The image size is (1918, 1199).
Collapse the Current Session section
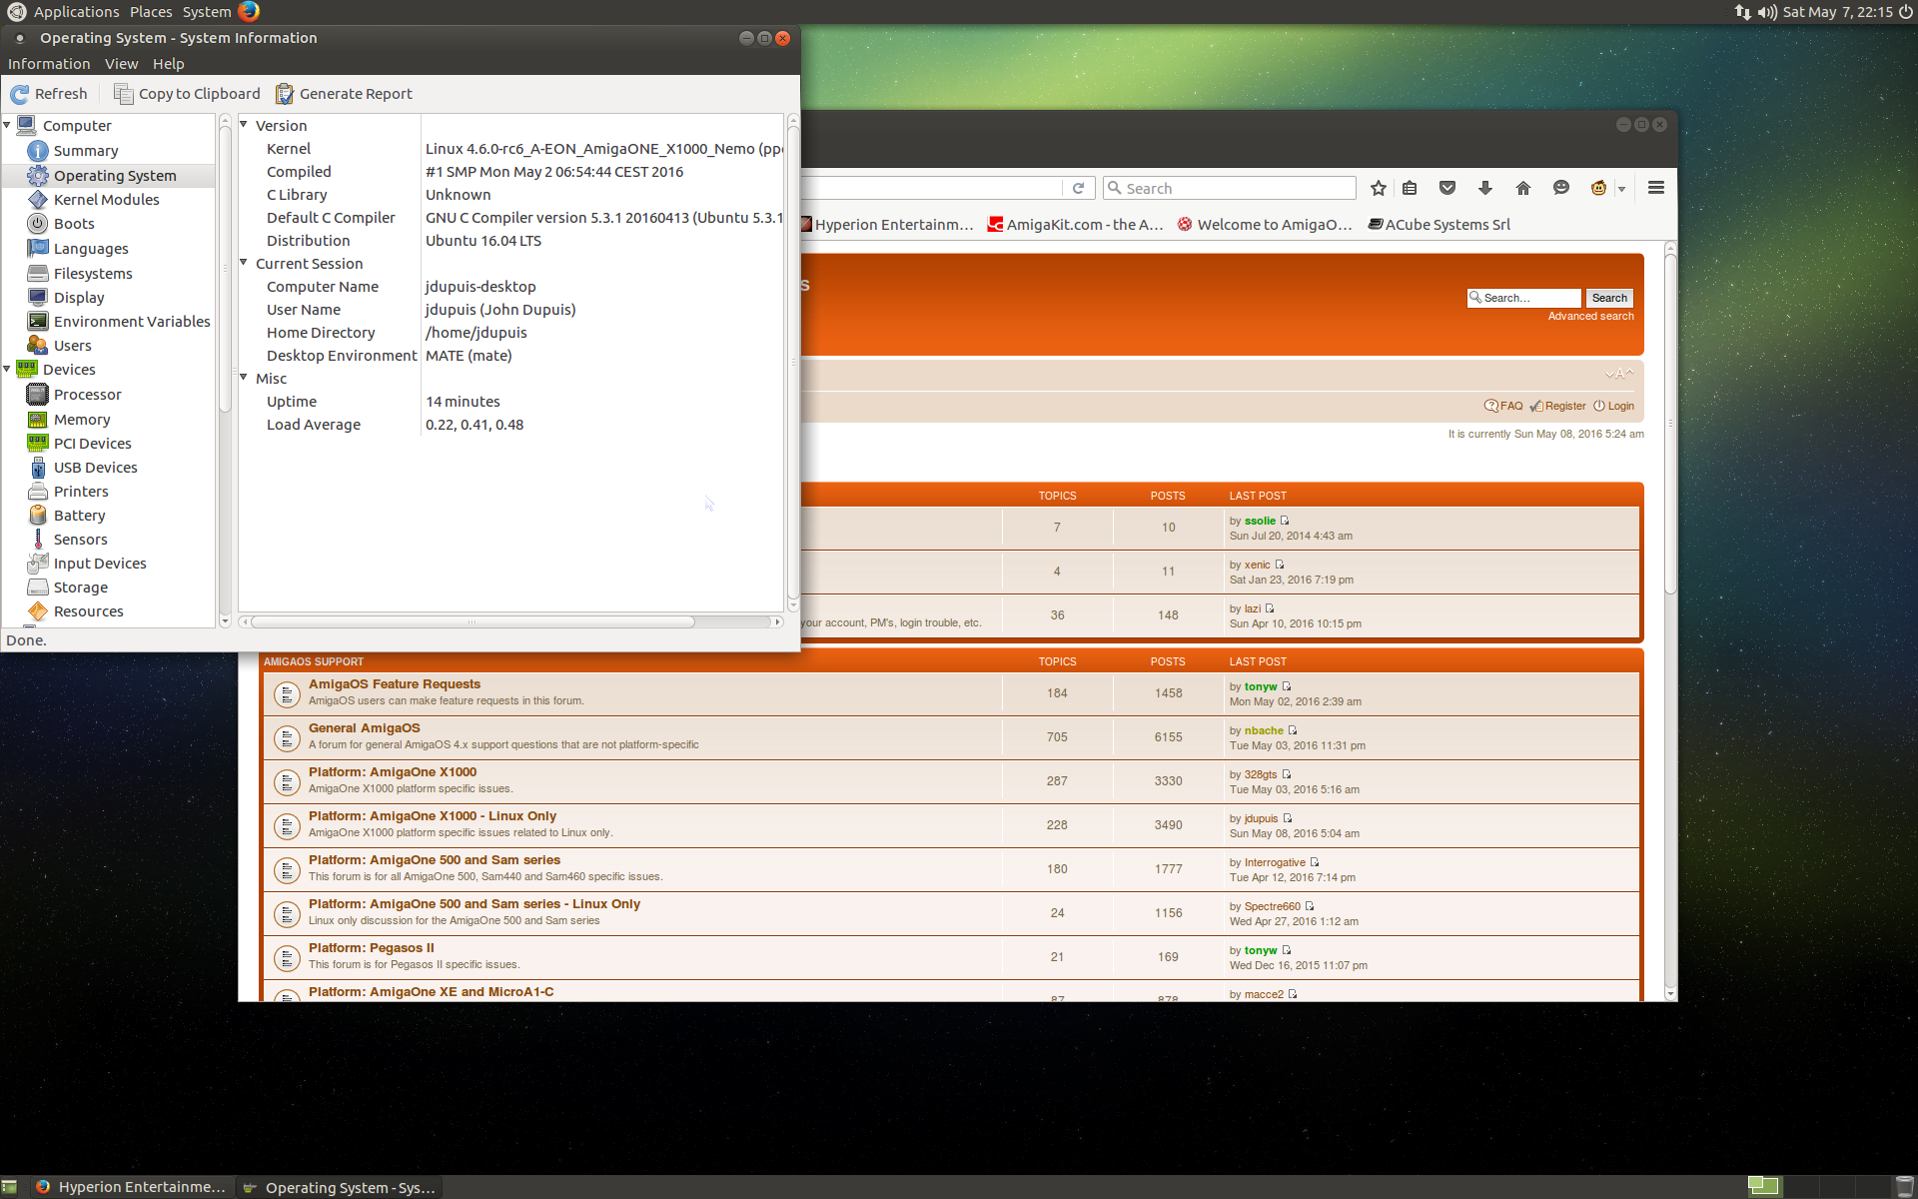[x=244, y=263]
